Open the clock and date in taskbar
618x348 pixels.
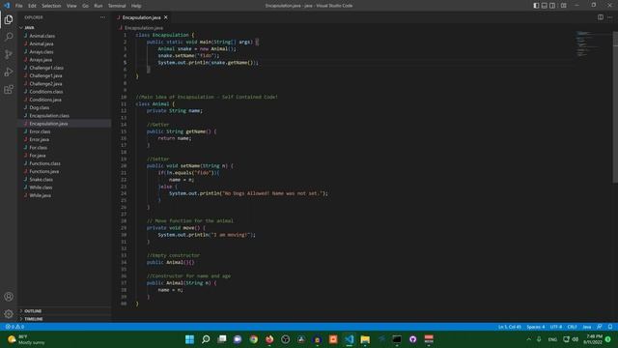tap(593, 339)
